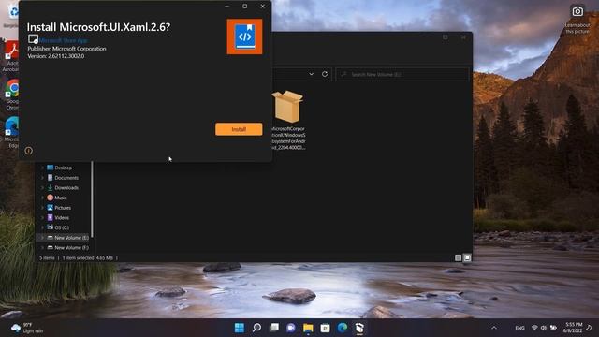The height and width of the screenshot is (337, 599).
Task: Expand the Videos tree node chevron
Action: click(42, 217)
